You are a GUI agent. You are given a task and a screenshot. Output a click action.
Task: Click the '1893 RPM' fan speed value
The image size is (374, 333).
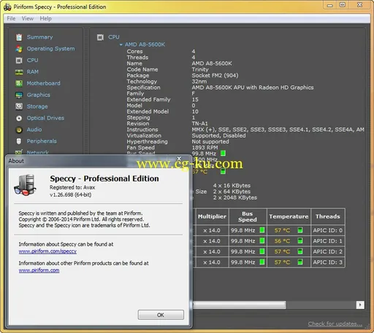point(205,148)
